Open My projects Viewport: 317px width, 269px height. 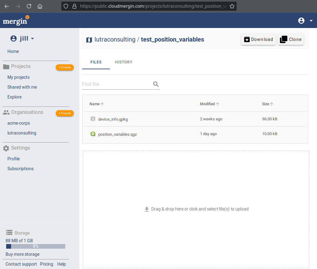[x=18, y=77]
